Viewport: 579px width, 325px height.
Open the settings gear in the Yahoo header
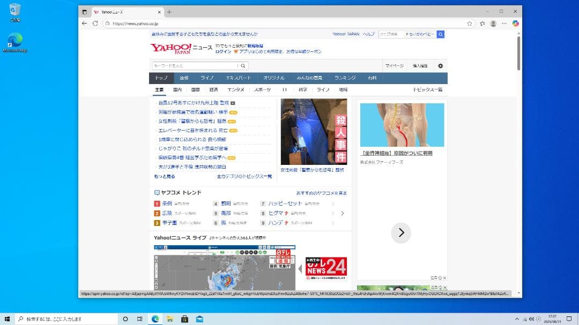pyautogui.click(x=440, y=65)
